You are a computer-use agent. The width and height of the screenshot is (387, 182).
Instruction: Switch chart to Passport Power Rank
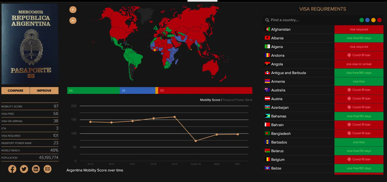pos(237,100)
